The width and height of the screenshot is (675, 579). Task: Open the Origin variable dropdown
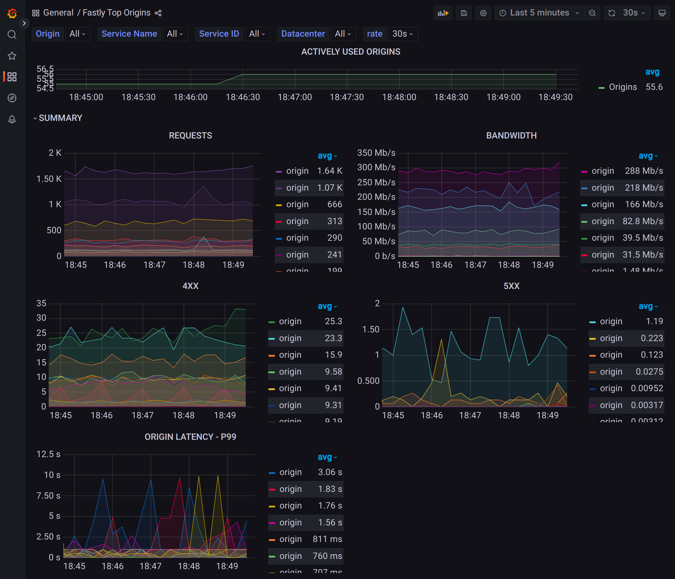78,34
